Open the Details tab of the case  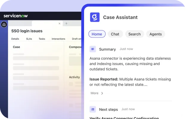[x=15, y=39]
